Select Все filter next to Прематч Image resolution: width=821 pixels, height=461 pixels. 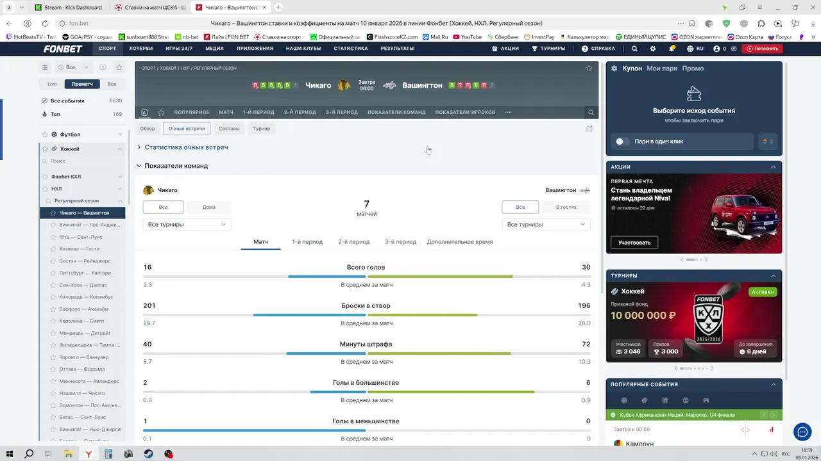[112, 84]
